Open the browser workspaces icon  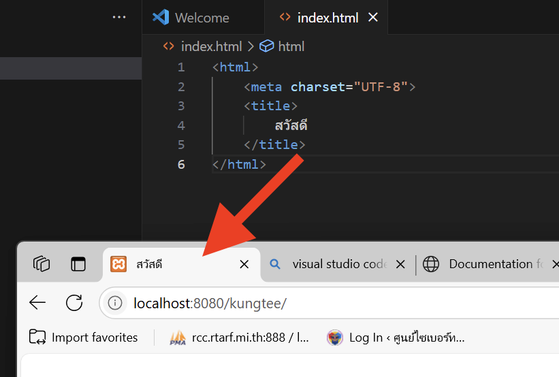pos(42,264)
